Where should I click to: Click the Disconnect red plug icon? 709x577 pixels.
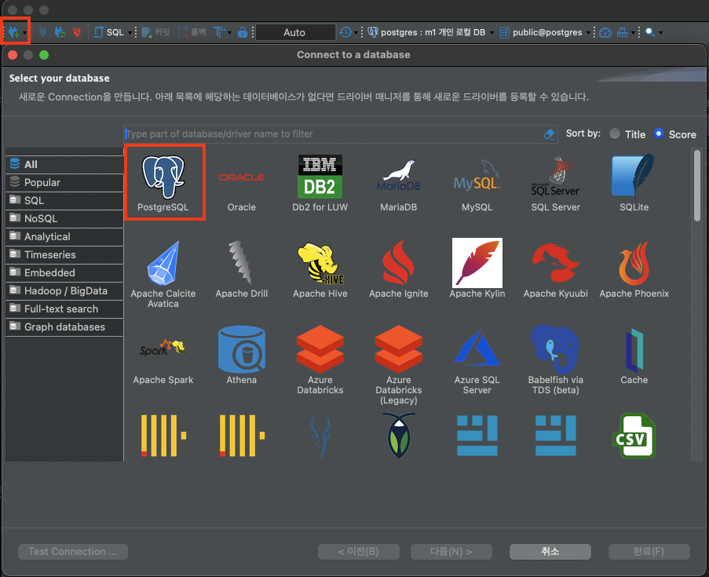(x=77, y=32)
